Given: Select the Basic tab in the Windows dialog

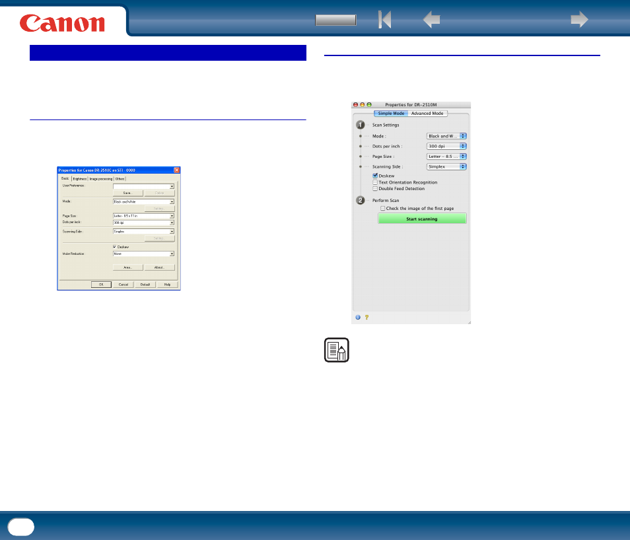Looking at the screenshot, I should click(65, 178).
